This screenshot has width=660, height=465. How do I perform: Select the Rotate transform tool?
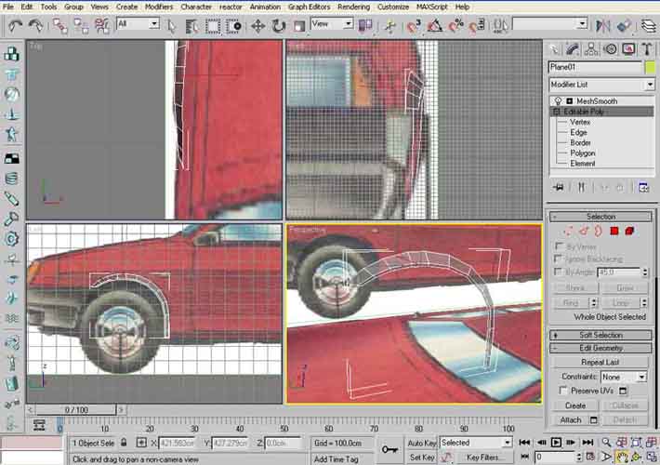278,25
